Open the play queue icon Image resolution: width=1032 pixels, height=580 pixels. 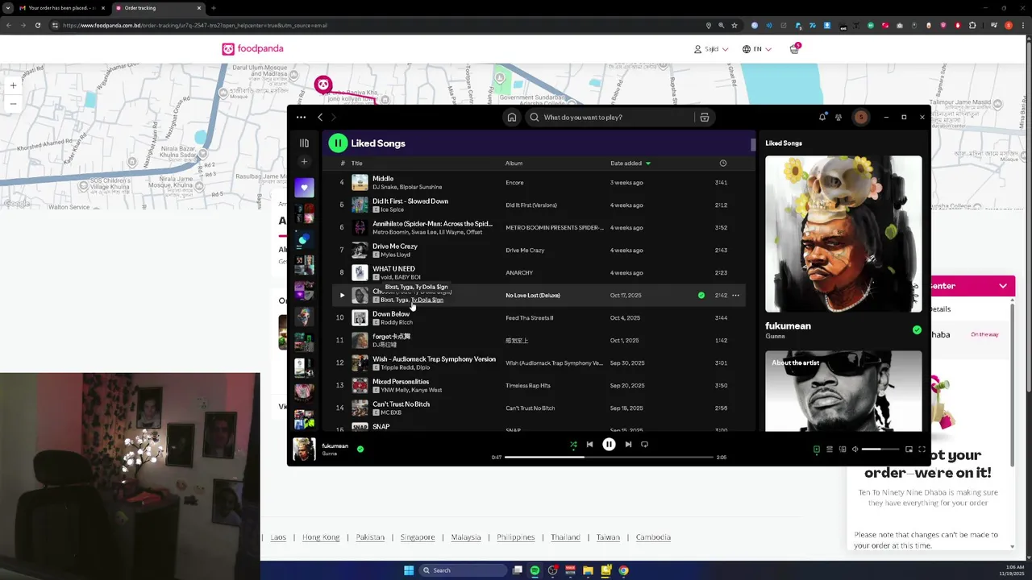click(x=830, y=449)
